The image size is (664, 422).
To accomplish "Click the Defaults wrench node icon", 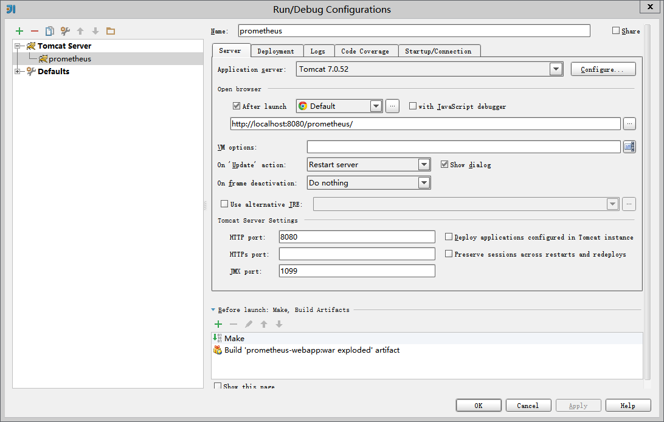I will pos(31,71).
